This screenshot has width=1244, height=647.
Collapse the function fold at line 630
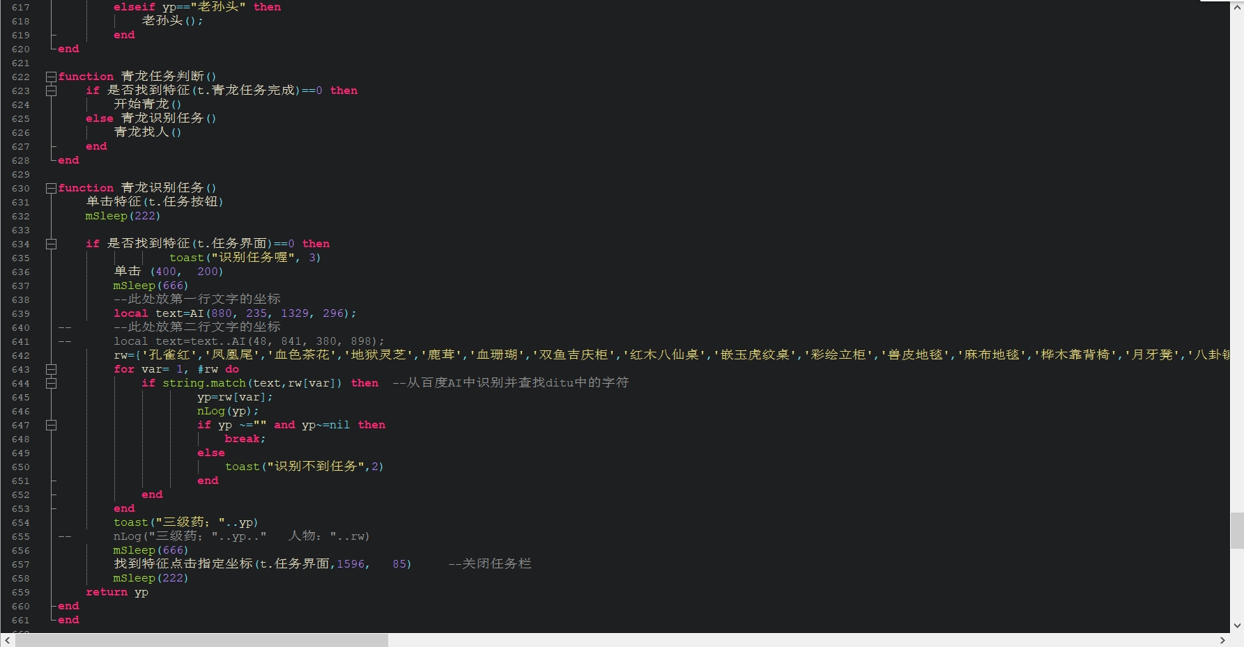tap(51, 188)
